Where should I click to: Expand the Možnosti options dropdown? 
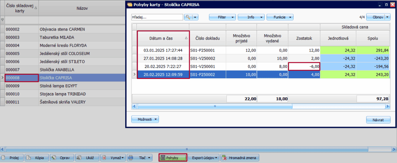click(x=145, y=119)
